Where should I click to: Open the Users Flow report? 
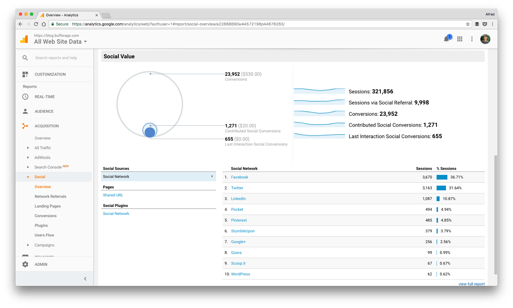click(x=44, y=235)
